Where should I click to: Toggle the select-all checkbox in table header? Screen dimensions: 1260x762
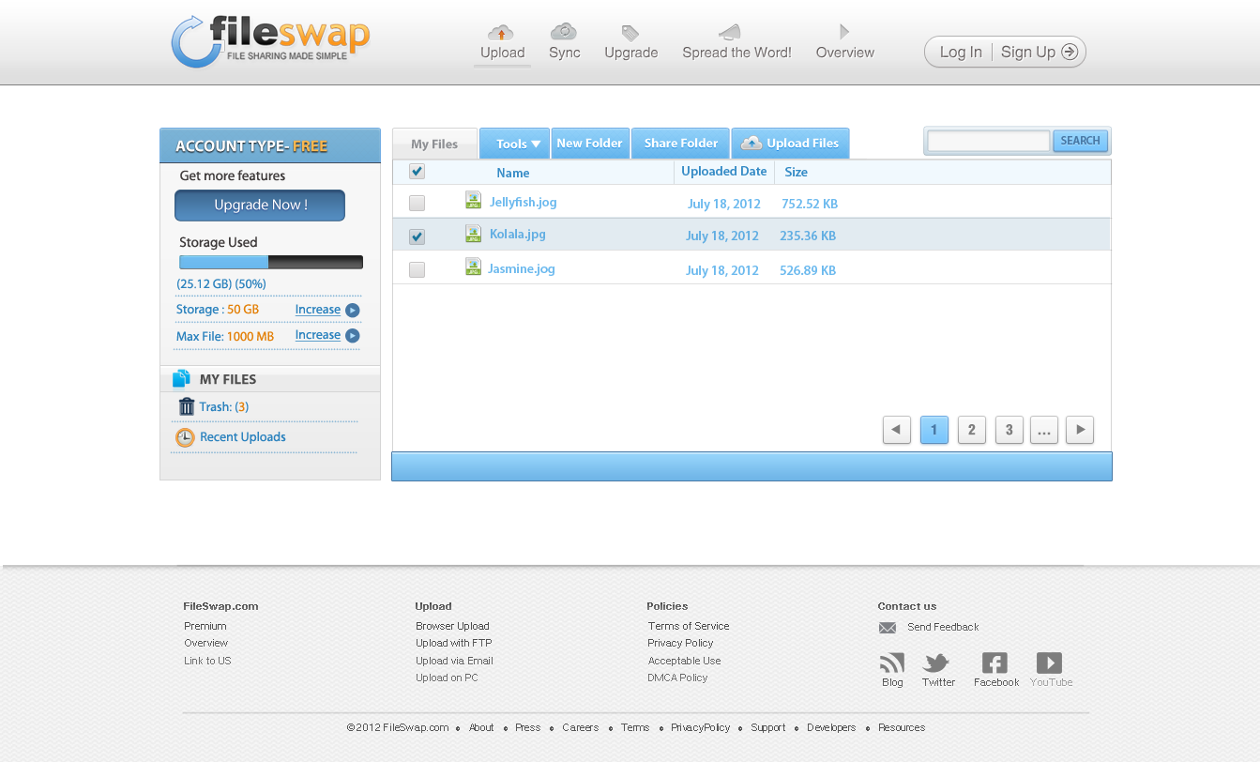click(x=417, y=172)
